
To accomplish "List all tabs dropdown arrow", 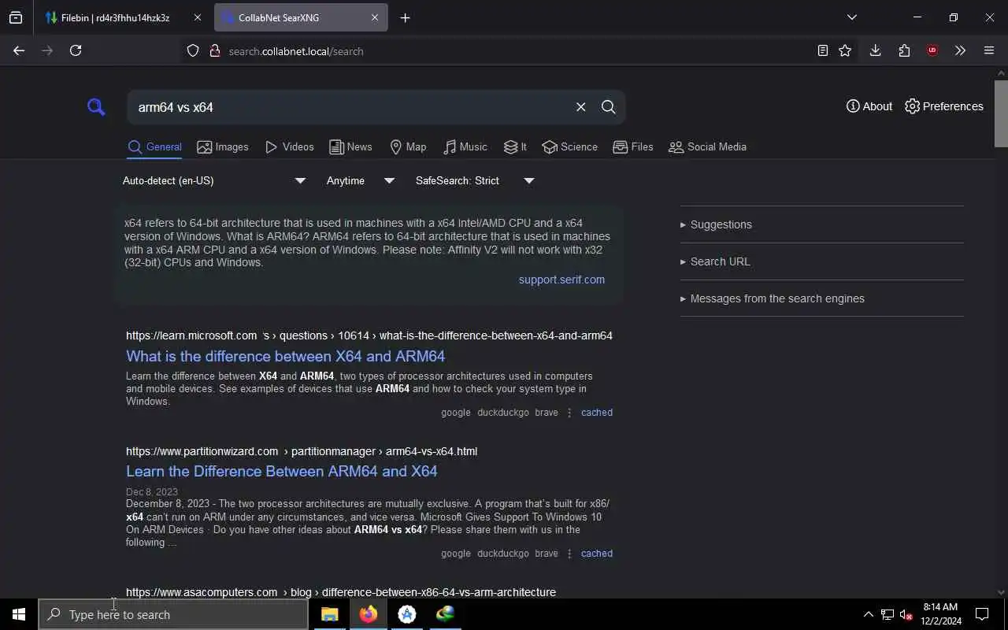I will tap(851, 17).
